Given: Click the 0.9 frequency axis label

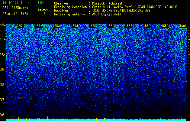Looking at the screenshot, I should [2, 70].
